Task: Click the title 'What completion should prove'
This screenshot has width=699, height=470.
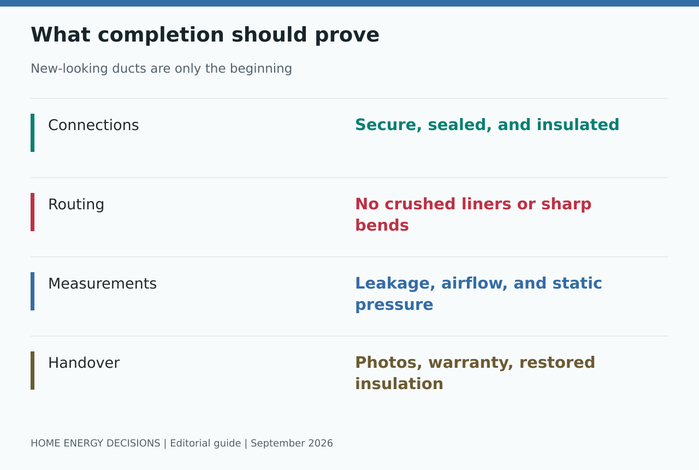Action: [205, 35]
